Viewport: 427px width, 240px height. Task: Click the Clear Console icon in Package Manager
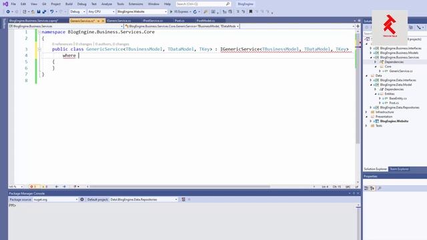click(183, 199)
